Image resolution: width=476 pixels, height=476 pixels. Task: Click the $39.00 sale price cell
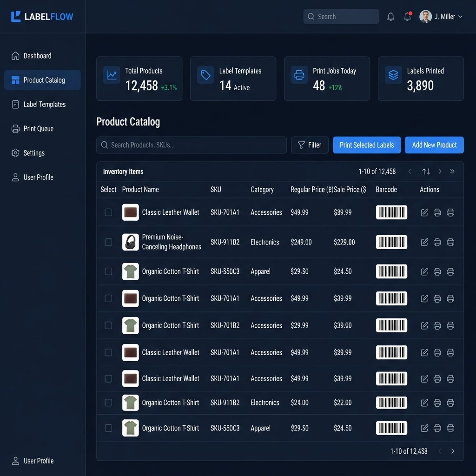(343, 325)
